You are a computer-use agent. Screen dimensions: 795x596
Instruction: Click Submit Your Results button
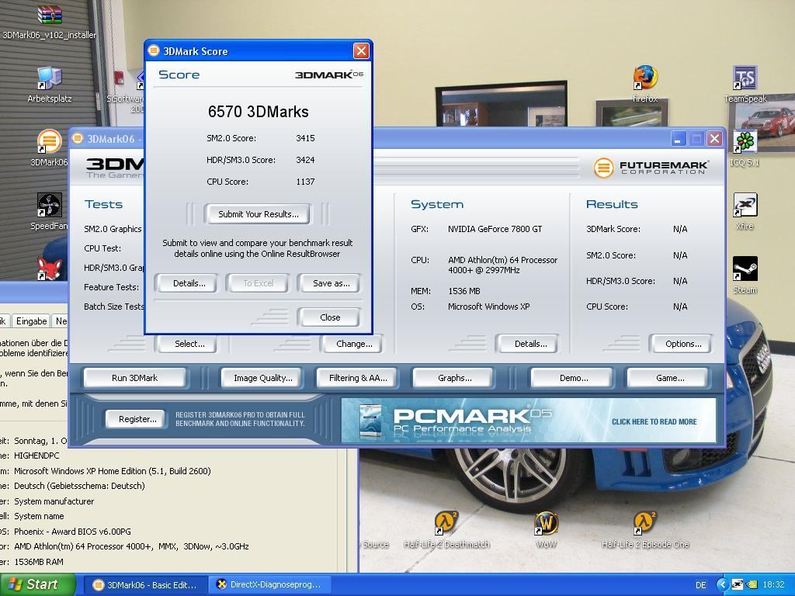point(258,214)
